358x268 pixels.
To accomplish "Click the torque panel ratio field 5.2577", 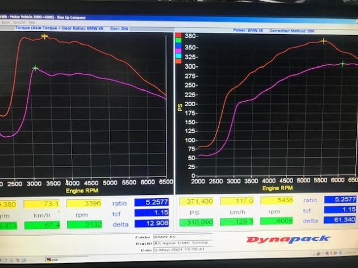I will (152, 202).
